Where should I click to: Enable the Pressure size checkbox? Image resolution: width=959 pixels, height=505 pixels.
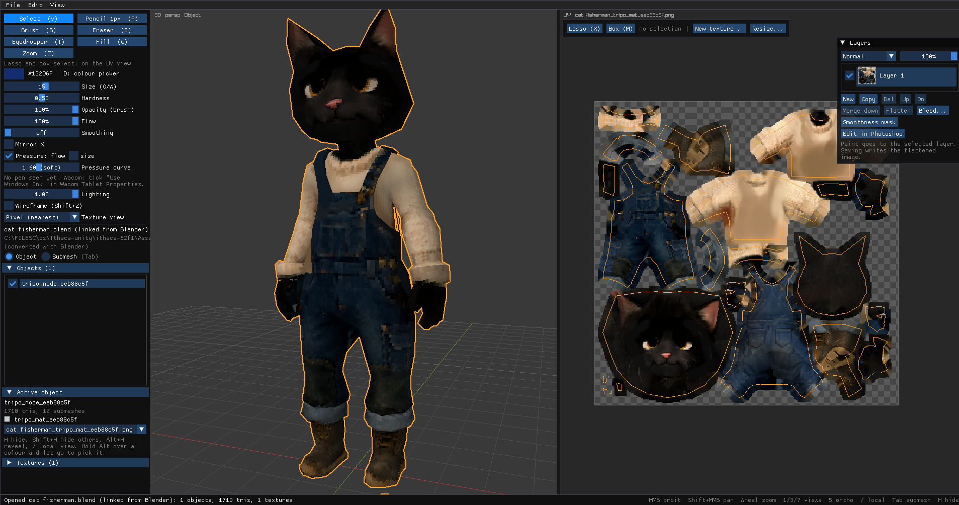[x=74, y=156]
